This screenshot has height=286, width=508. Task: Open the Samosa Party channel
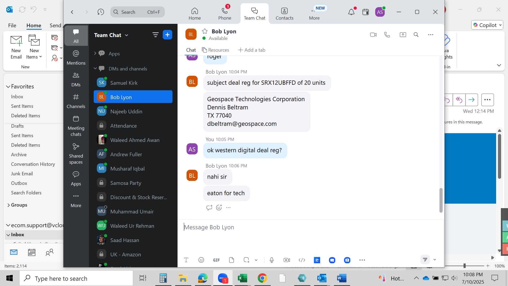click(133, 183)
